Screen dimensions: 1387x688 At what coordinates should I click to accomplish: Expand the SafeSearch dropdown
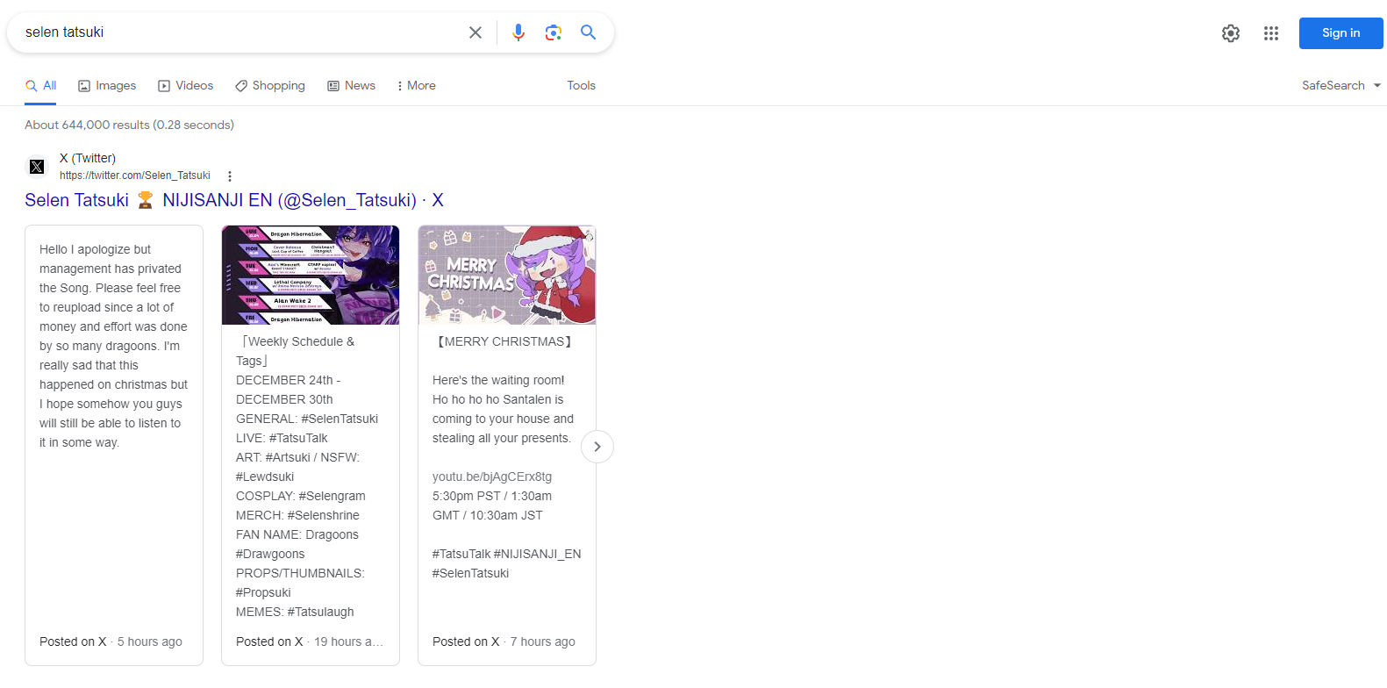tap(1341, 85)
